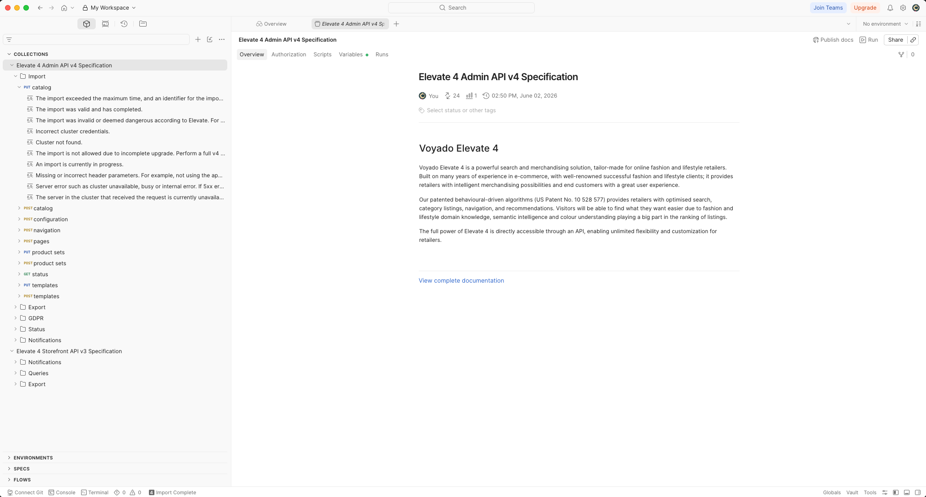Click the global Search field
The width and height of the screenshot is (926, 497).
coord(461,8)
